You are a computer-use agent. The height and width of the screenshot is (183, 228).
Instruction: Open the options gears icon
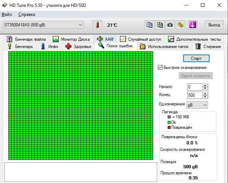180,25
